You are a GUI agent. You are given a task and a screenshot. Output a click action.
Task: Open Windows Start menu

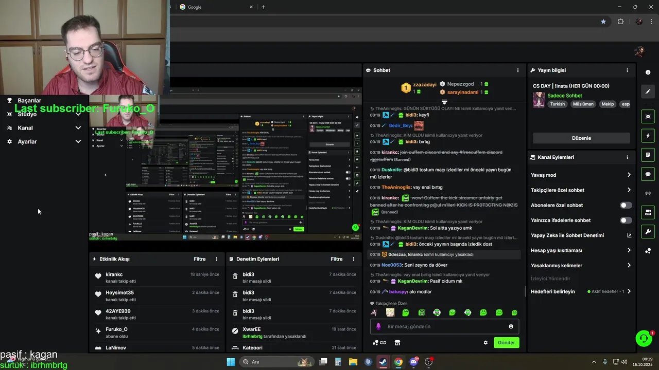pyautogui.click(x=231, y=362)
